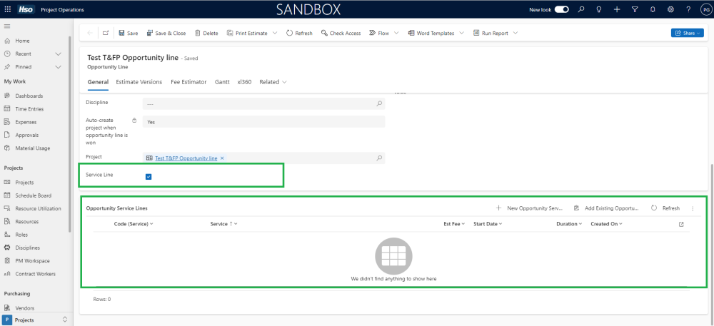
Task: Collapse the site map hamburger menu
Action: [7, 27]
